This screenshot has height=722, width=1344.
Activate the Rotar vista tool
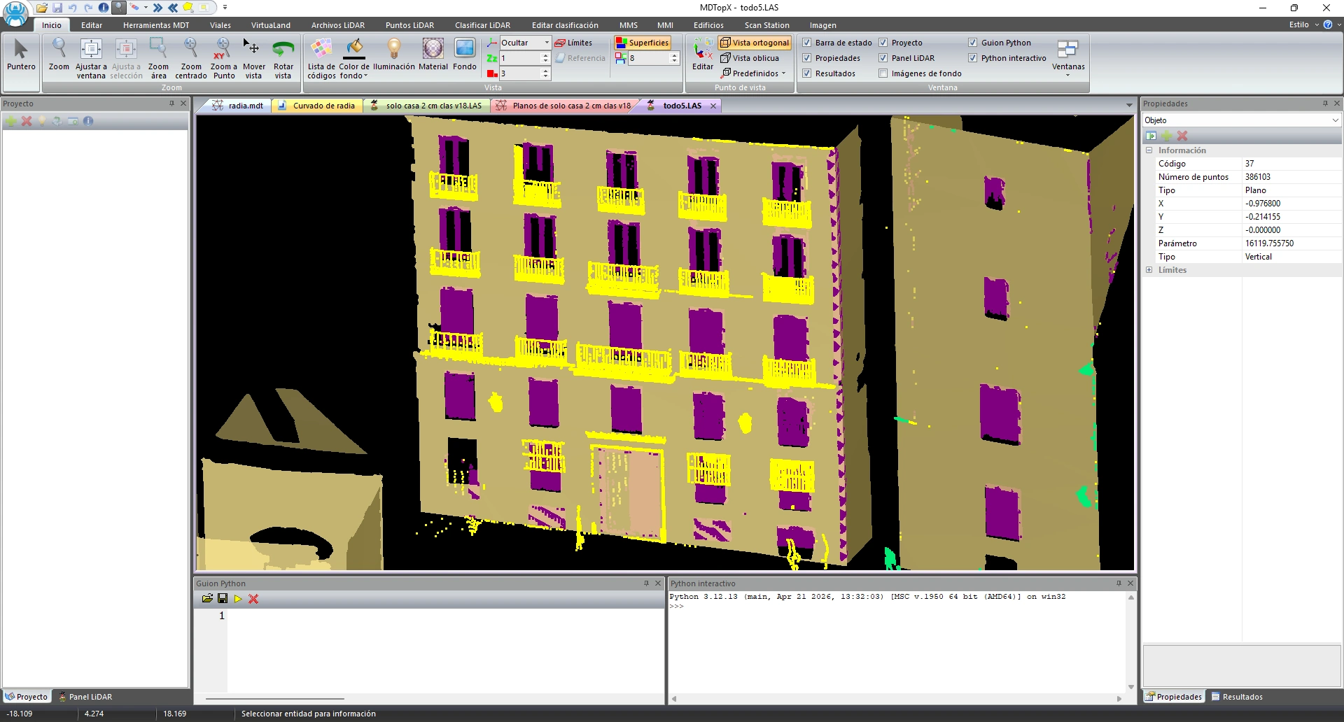pyautogui.click(x=283, y=58)
